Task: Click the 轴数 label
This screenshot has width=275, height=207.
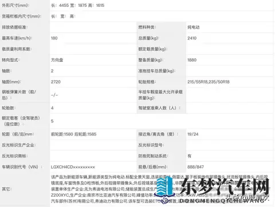Action: tap(7, 71)
